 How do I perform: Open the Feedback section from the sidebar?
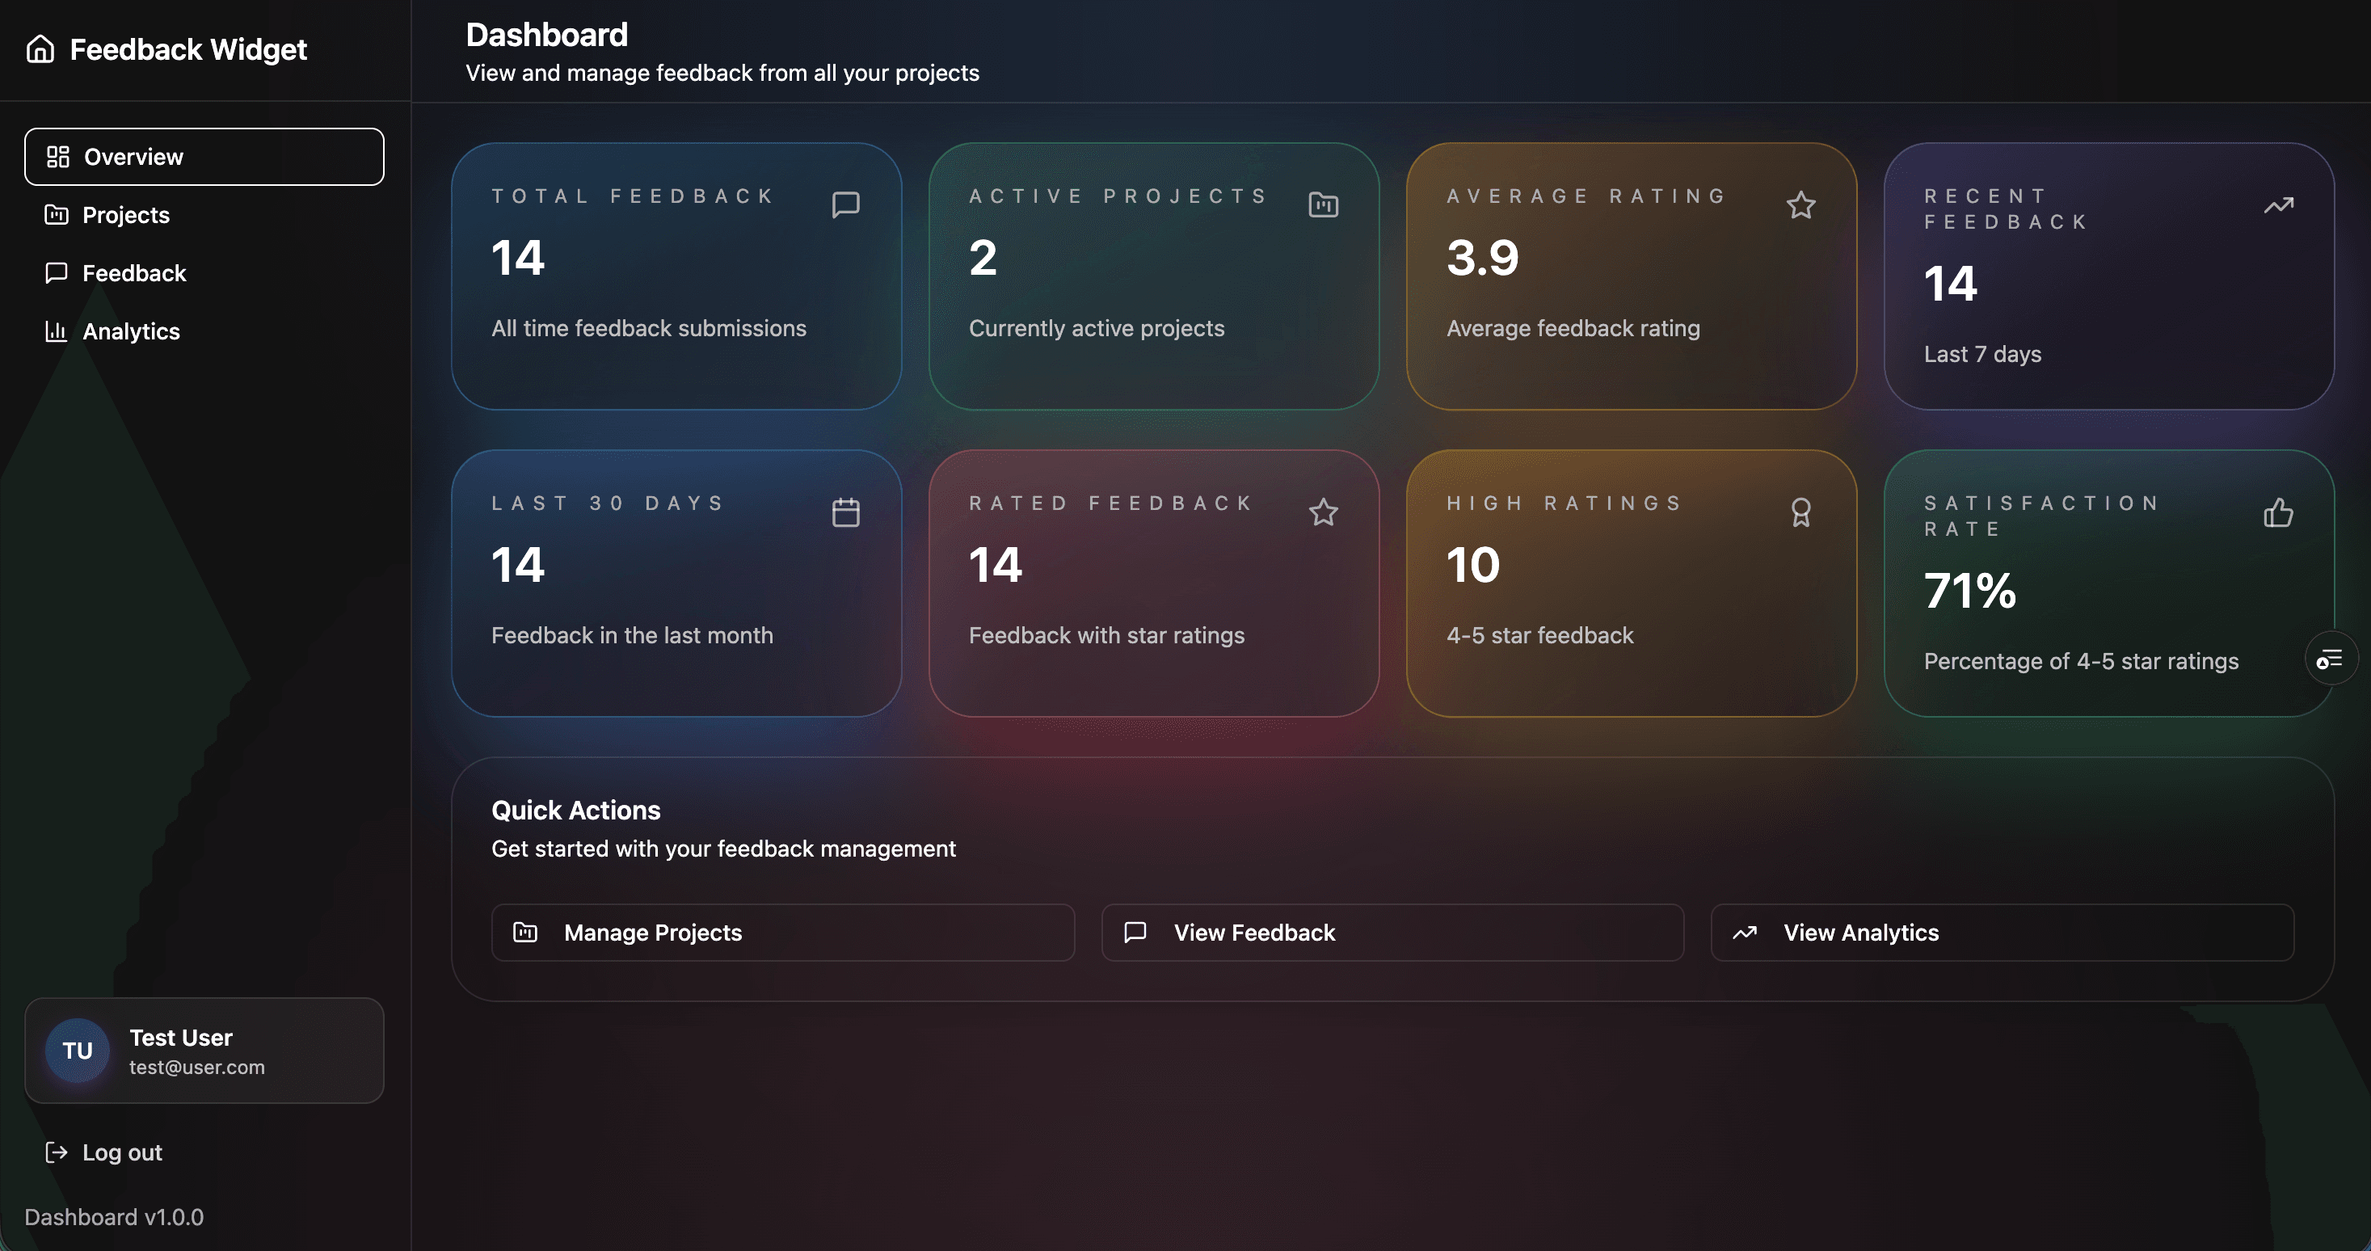134,272
